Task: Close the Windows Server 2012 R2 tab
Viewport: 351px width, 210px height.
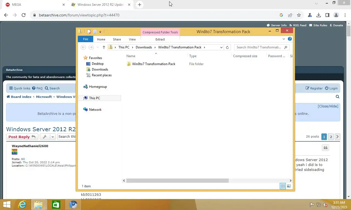Action: (129, 5)
